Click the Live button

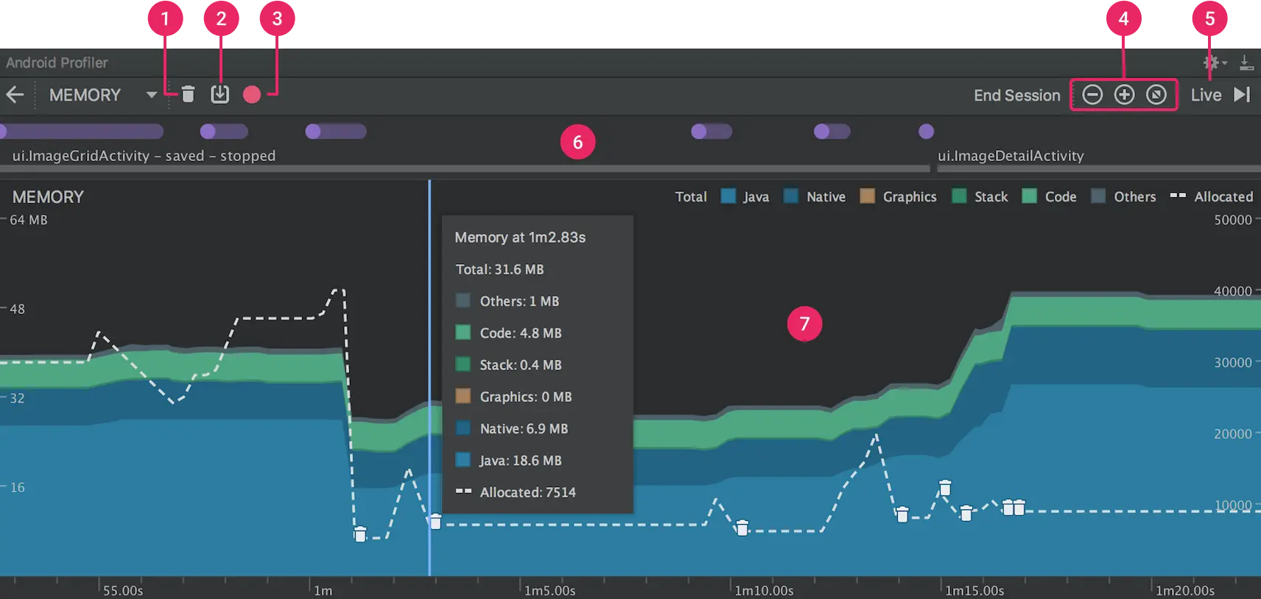(1206, 95)
